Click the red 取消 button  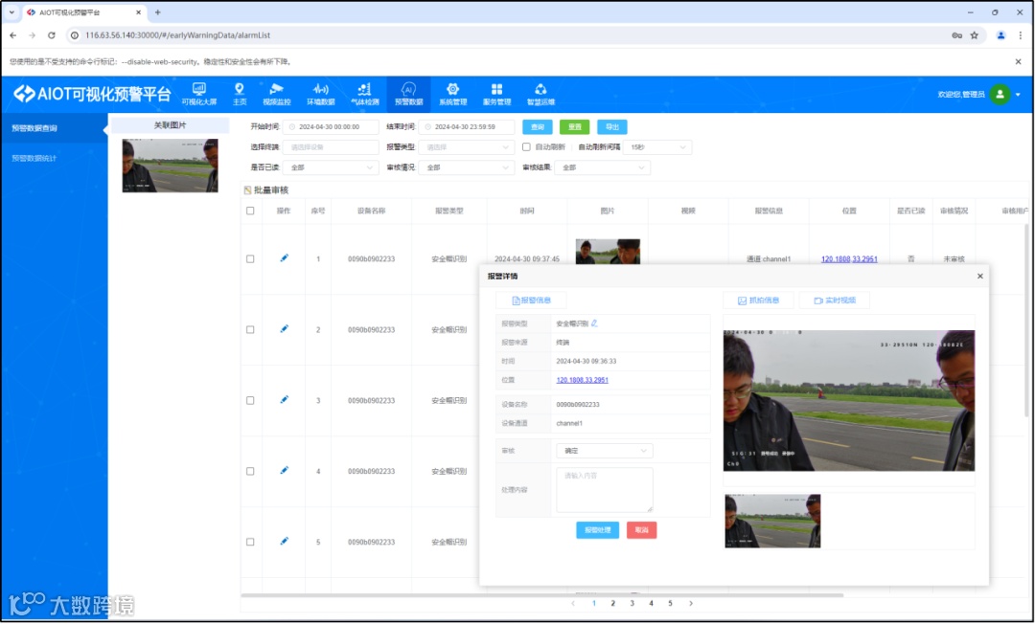point(641,530)
